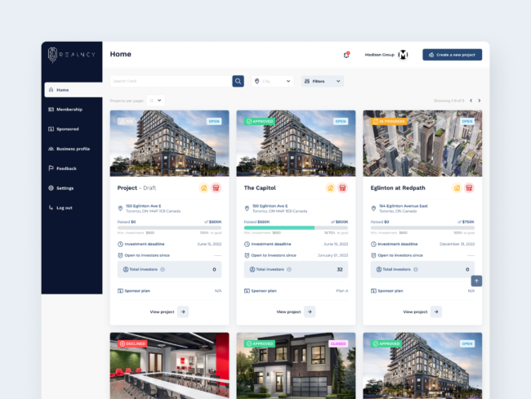
Task: Select Business profile in the sidebar
Action: [x=72, y=149]
